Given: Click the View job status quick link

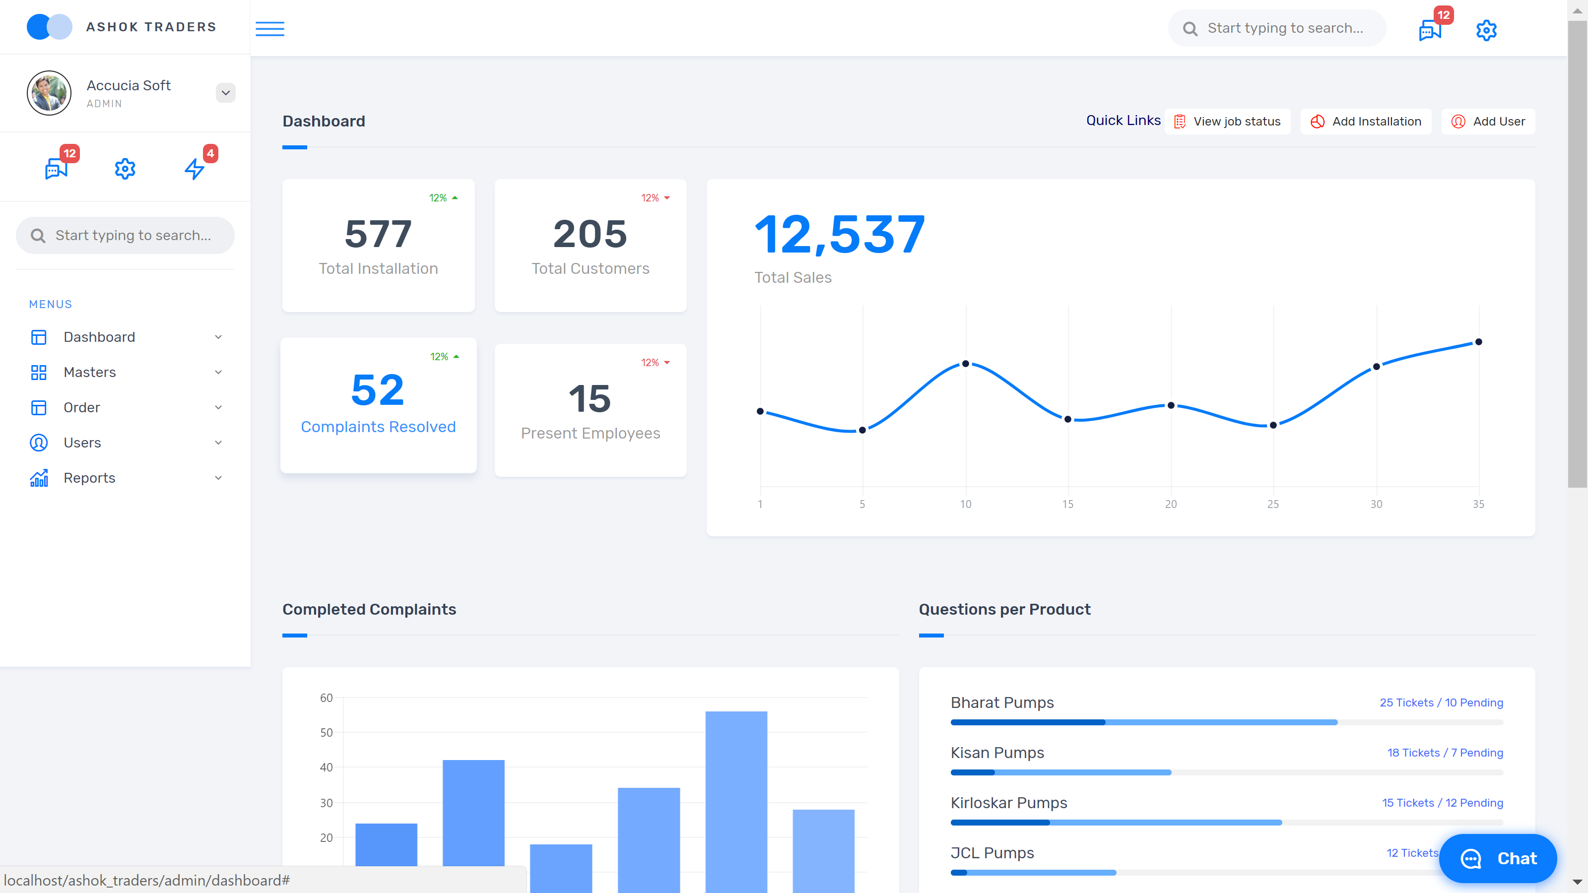Looking at the screenshot, I should [1227, 122].
